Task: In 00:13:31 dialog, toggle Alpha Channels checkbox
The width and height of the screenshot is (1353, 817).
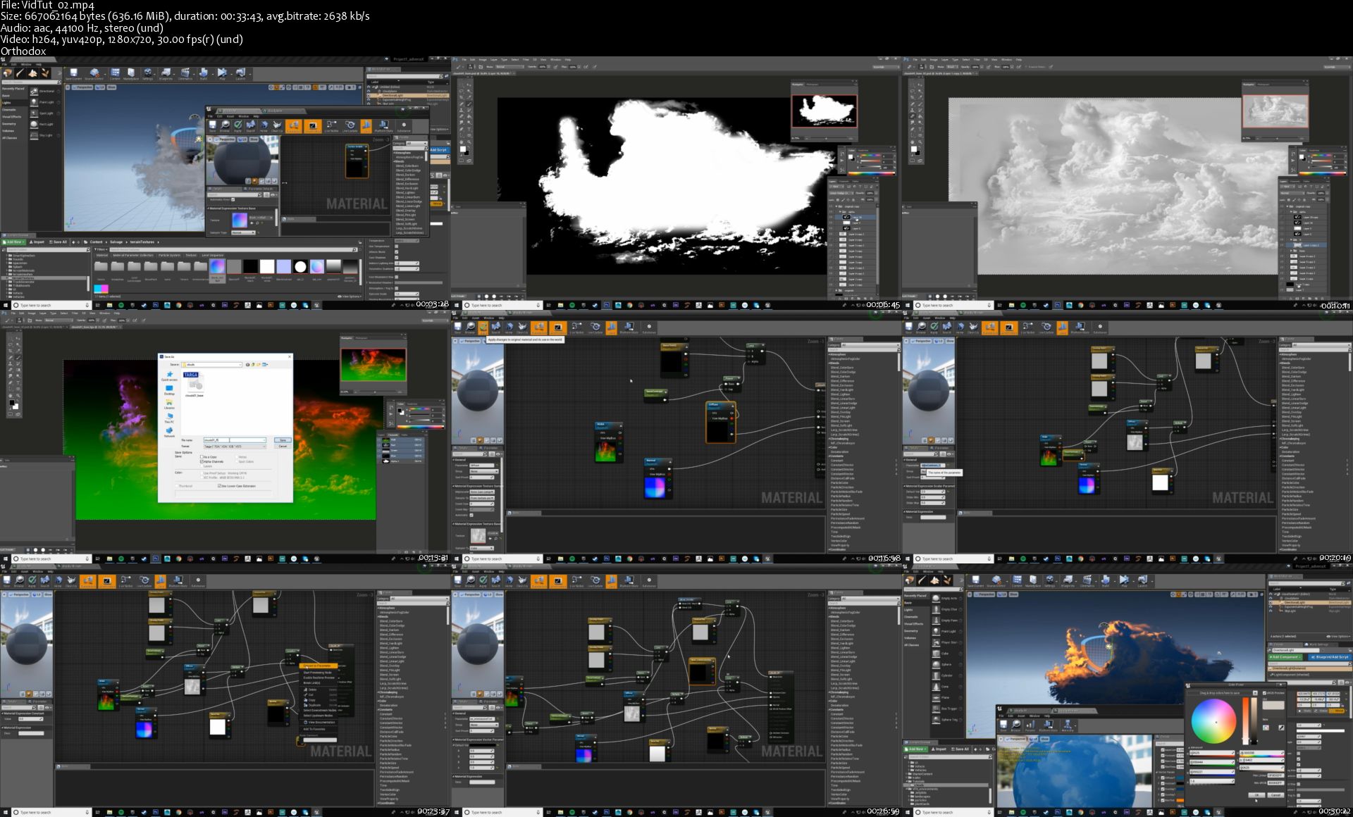Action: click(x=203, y=461)
